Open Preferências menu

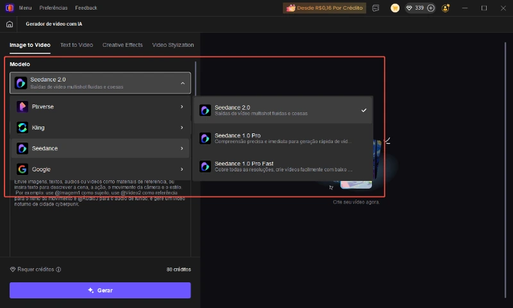pyautogui.click(x=53, y=8)
